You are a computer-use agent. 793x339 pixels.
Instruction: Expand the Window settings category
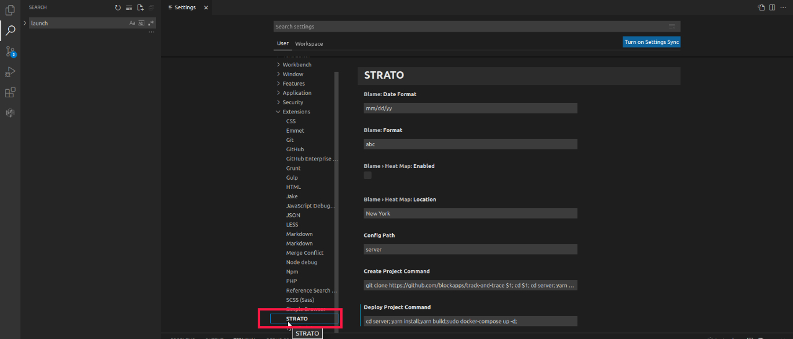(x=293, y=74)
